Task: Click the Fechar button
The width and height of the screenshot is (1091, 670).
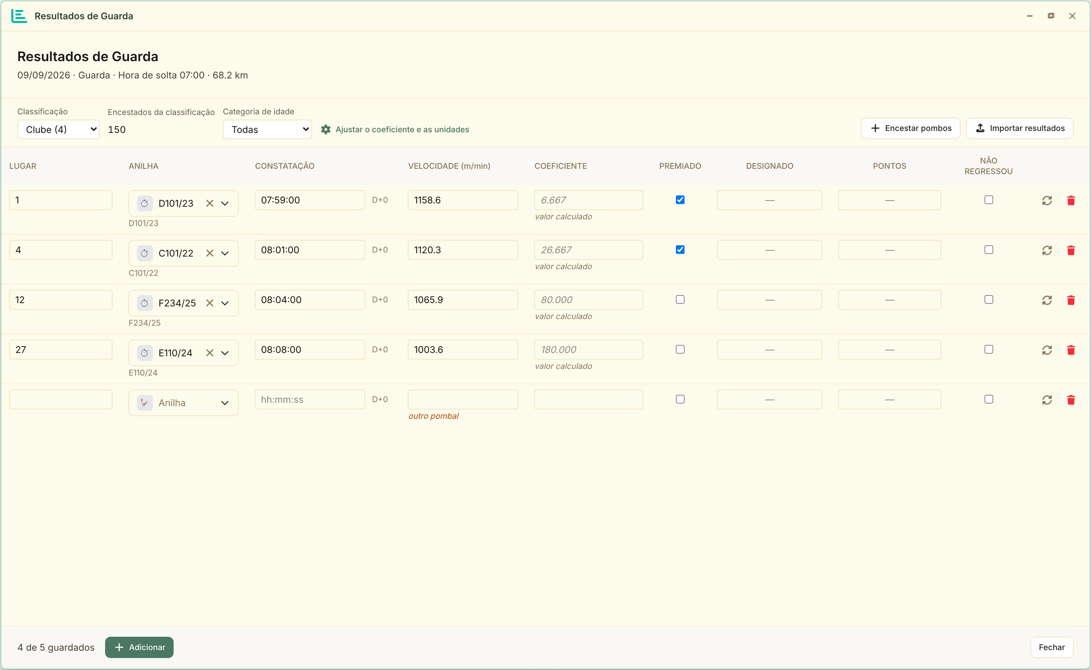Action: tap(1051, 647)
